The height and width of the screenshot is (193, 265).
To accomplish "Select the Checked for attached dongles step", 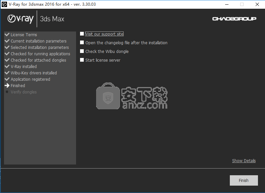I will point(39,60).
